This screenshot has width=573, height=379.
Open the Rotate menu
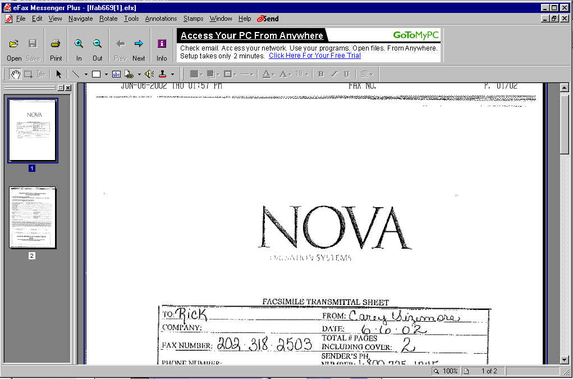pyautogui.click(x=108, y=19)
